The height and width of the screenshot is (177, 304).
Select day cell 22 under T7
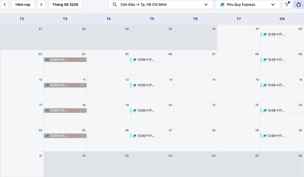tap(239, 113)
